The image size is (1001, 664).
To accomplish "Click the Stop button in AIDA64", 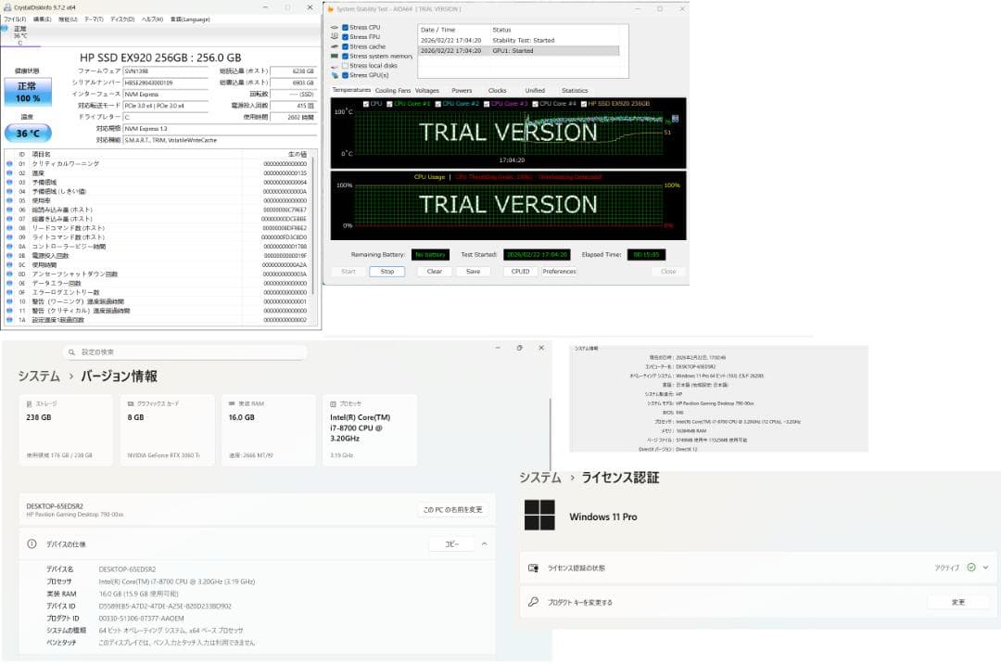I will coord(386,272).
